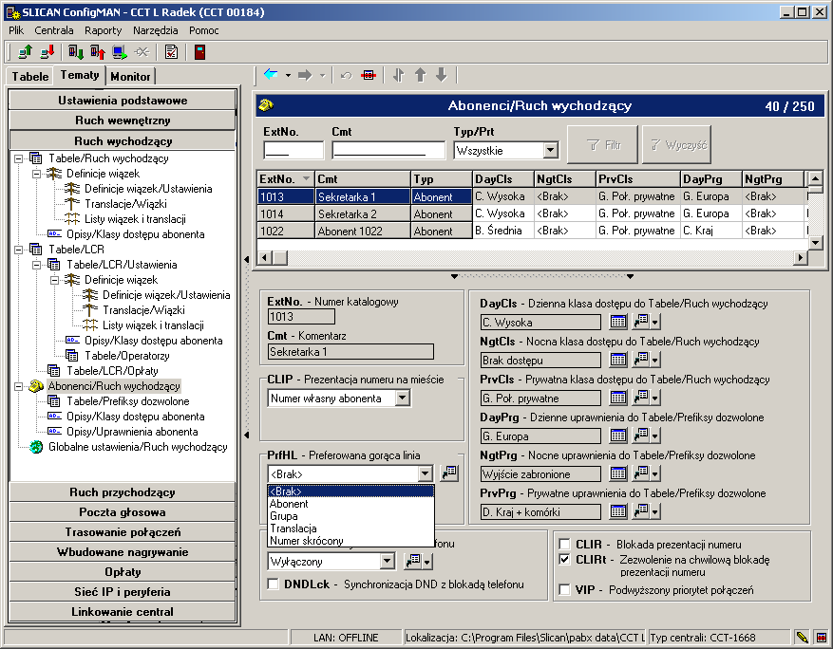Open the Pomoc menu
The width and height of the screenshot is (833, 649).
(x=203, y=30)
